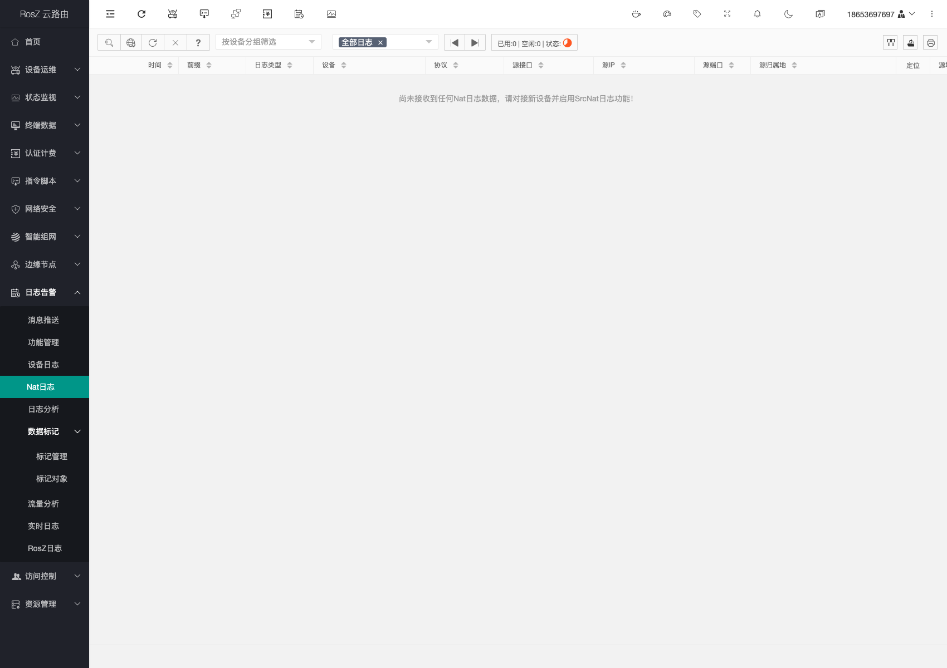Click the export icon button

(x=910, y=43)
